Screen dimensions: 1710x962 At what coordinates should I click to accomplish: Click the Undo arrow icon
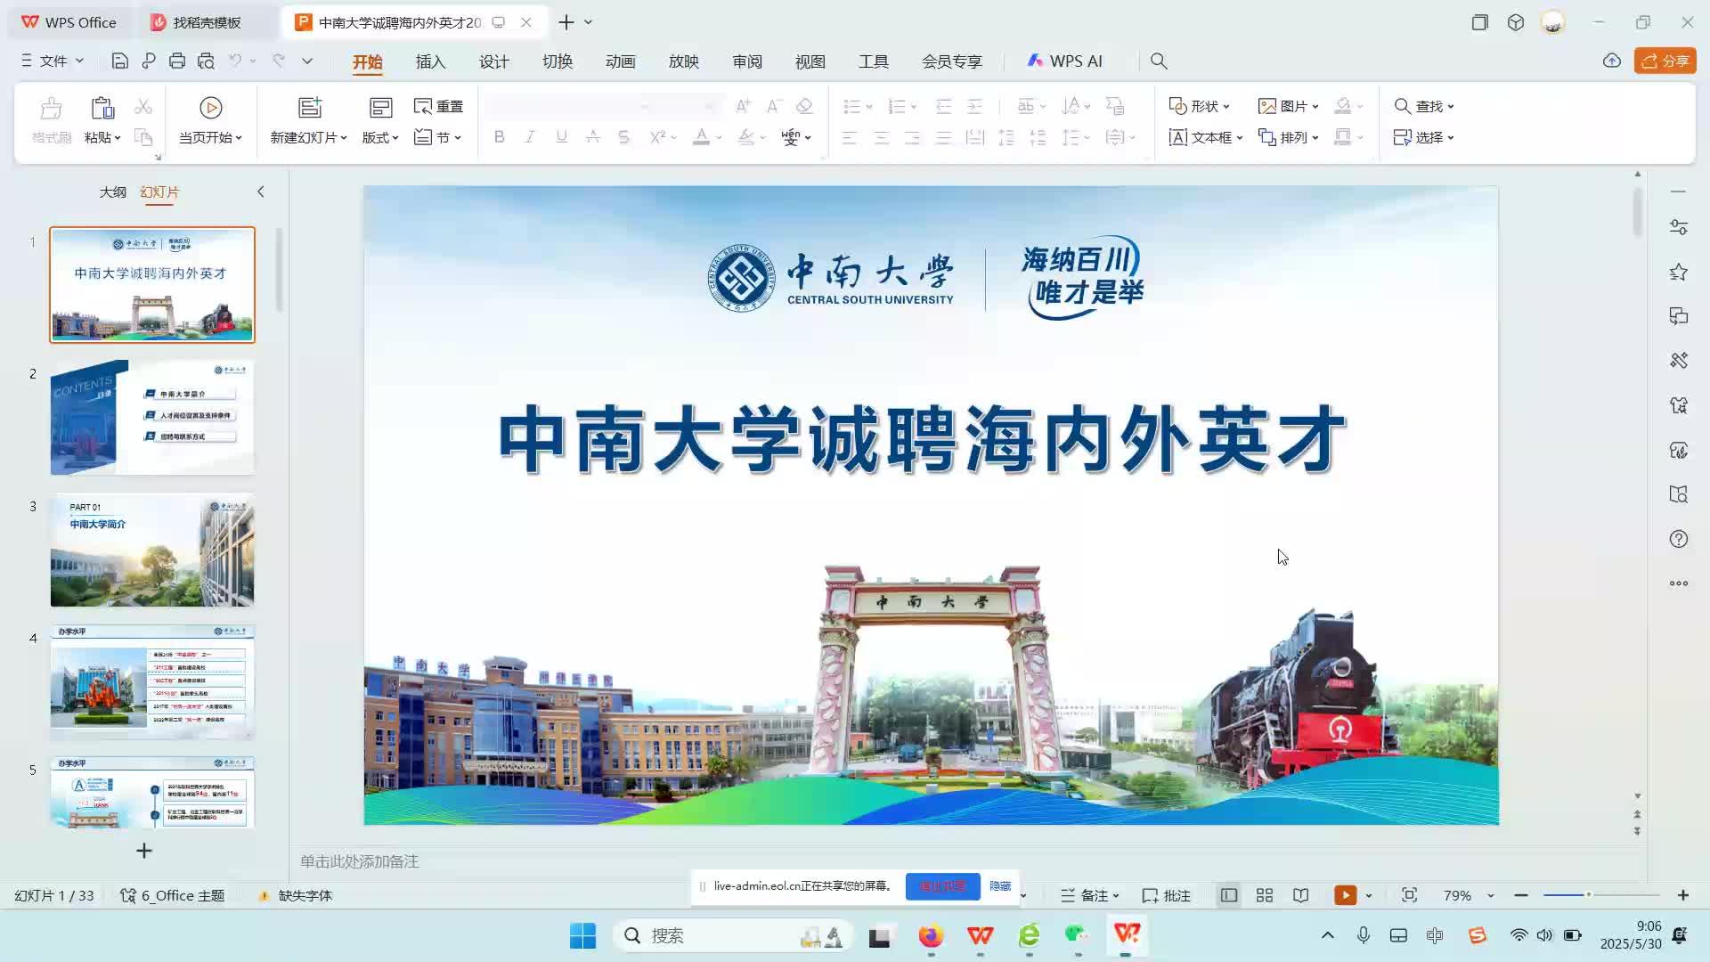click(235, 61)
